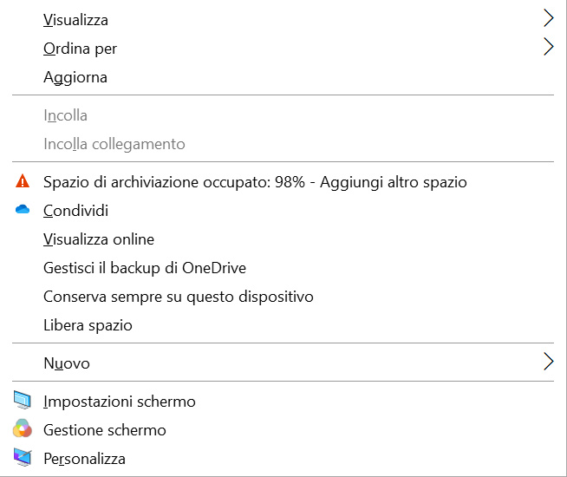Expand the Nuovo submenu chevron
The width and height of the screenshot is (567, 477).
pyautogui.click(x=548, y=363)
